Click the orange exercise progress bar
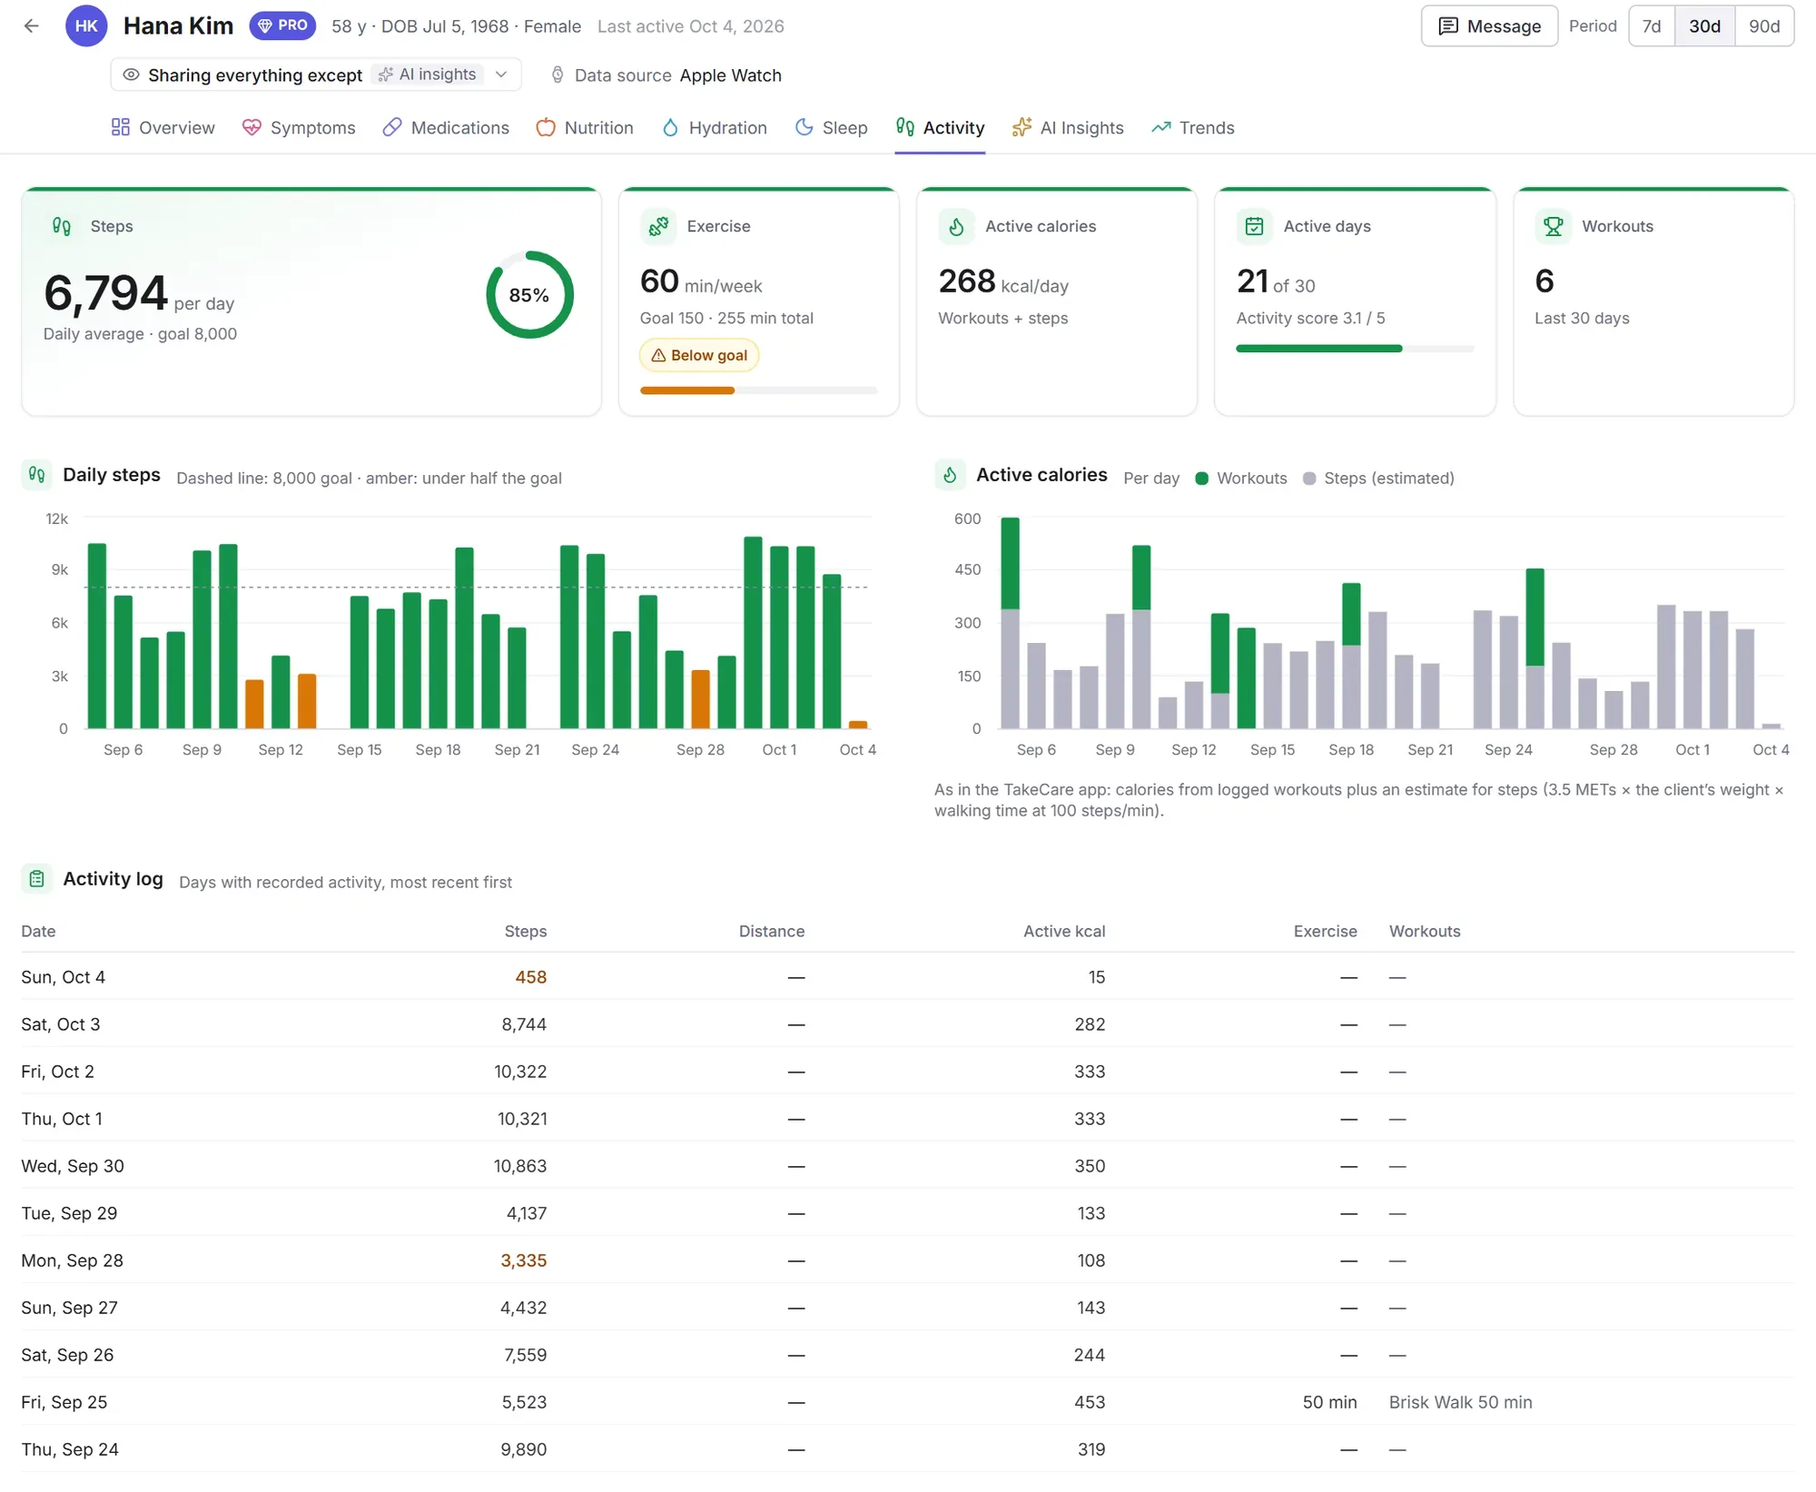Viewport: 1816px width, 1492px height. (x=687, y=390)
